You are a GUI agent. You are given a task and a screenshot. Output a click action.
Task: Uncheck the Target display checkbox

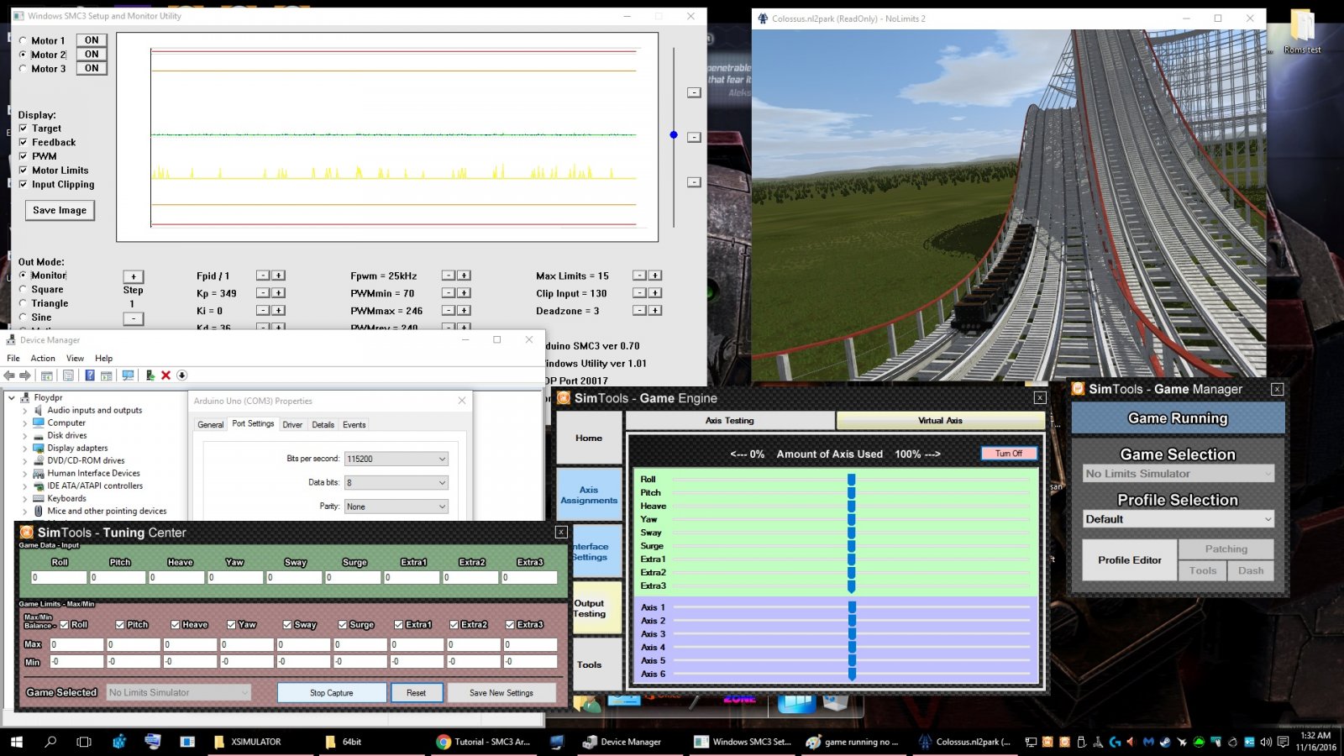[24, 129]
